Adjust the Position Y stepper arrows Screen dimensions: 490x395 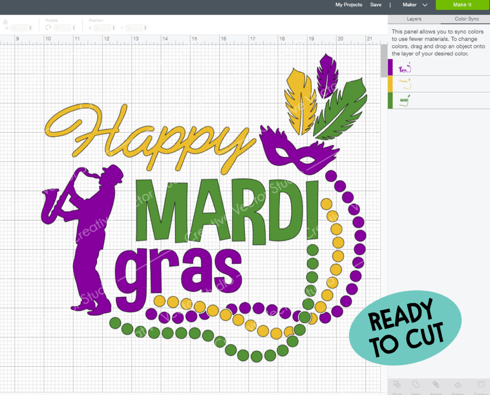click(x=145, y=28)
